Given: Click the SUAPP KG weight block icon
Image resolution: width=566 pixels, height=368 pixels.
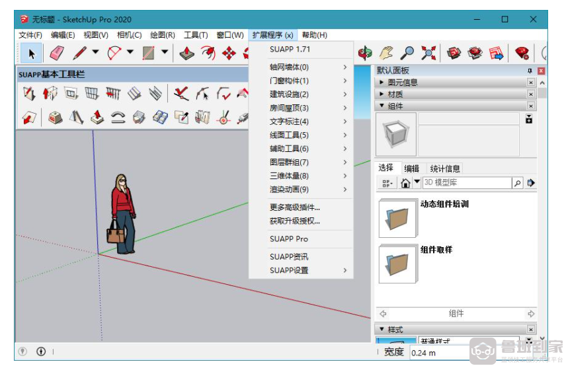Looking at the screenshot, I should coord(56,117).
